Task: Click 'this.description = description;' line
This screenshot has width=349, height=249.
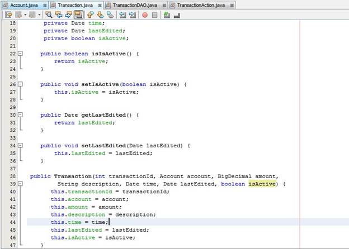Action: click(x=103, y=214)
